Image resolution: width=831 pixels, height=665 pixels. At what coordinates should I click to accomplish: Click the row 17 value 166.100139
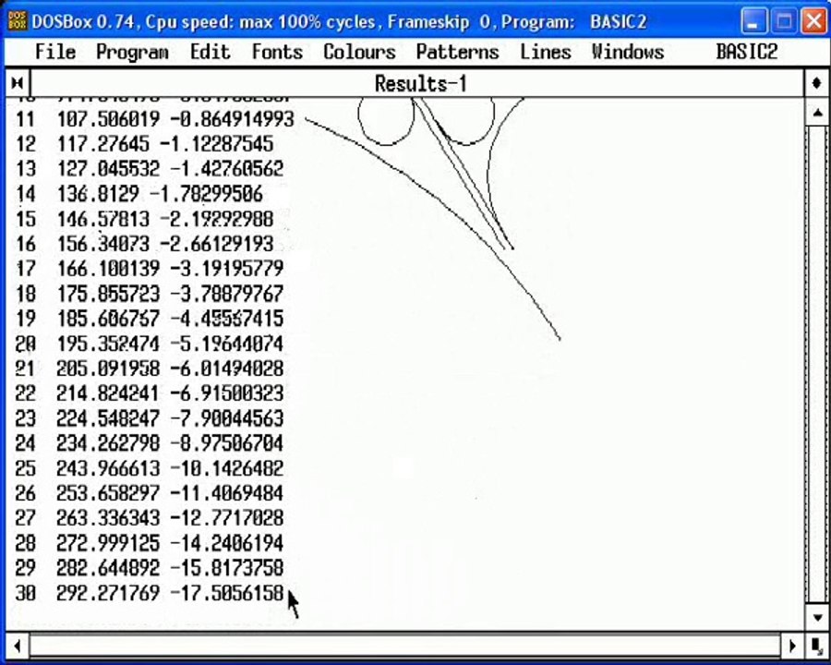click(108, 269)
